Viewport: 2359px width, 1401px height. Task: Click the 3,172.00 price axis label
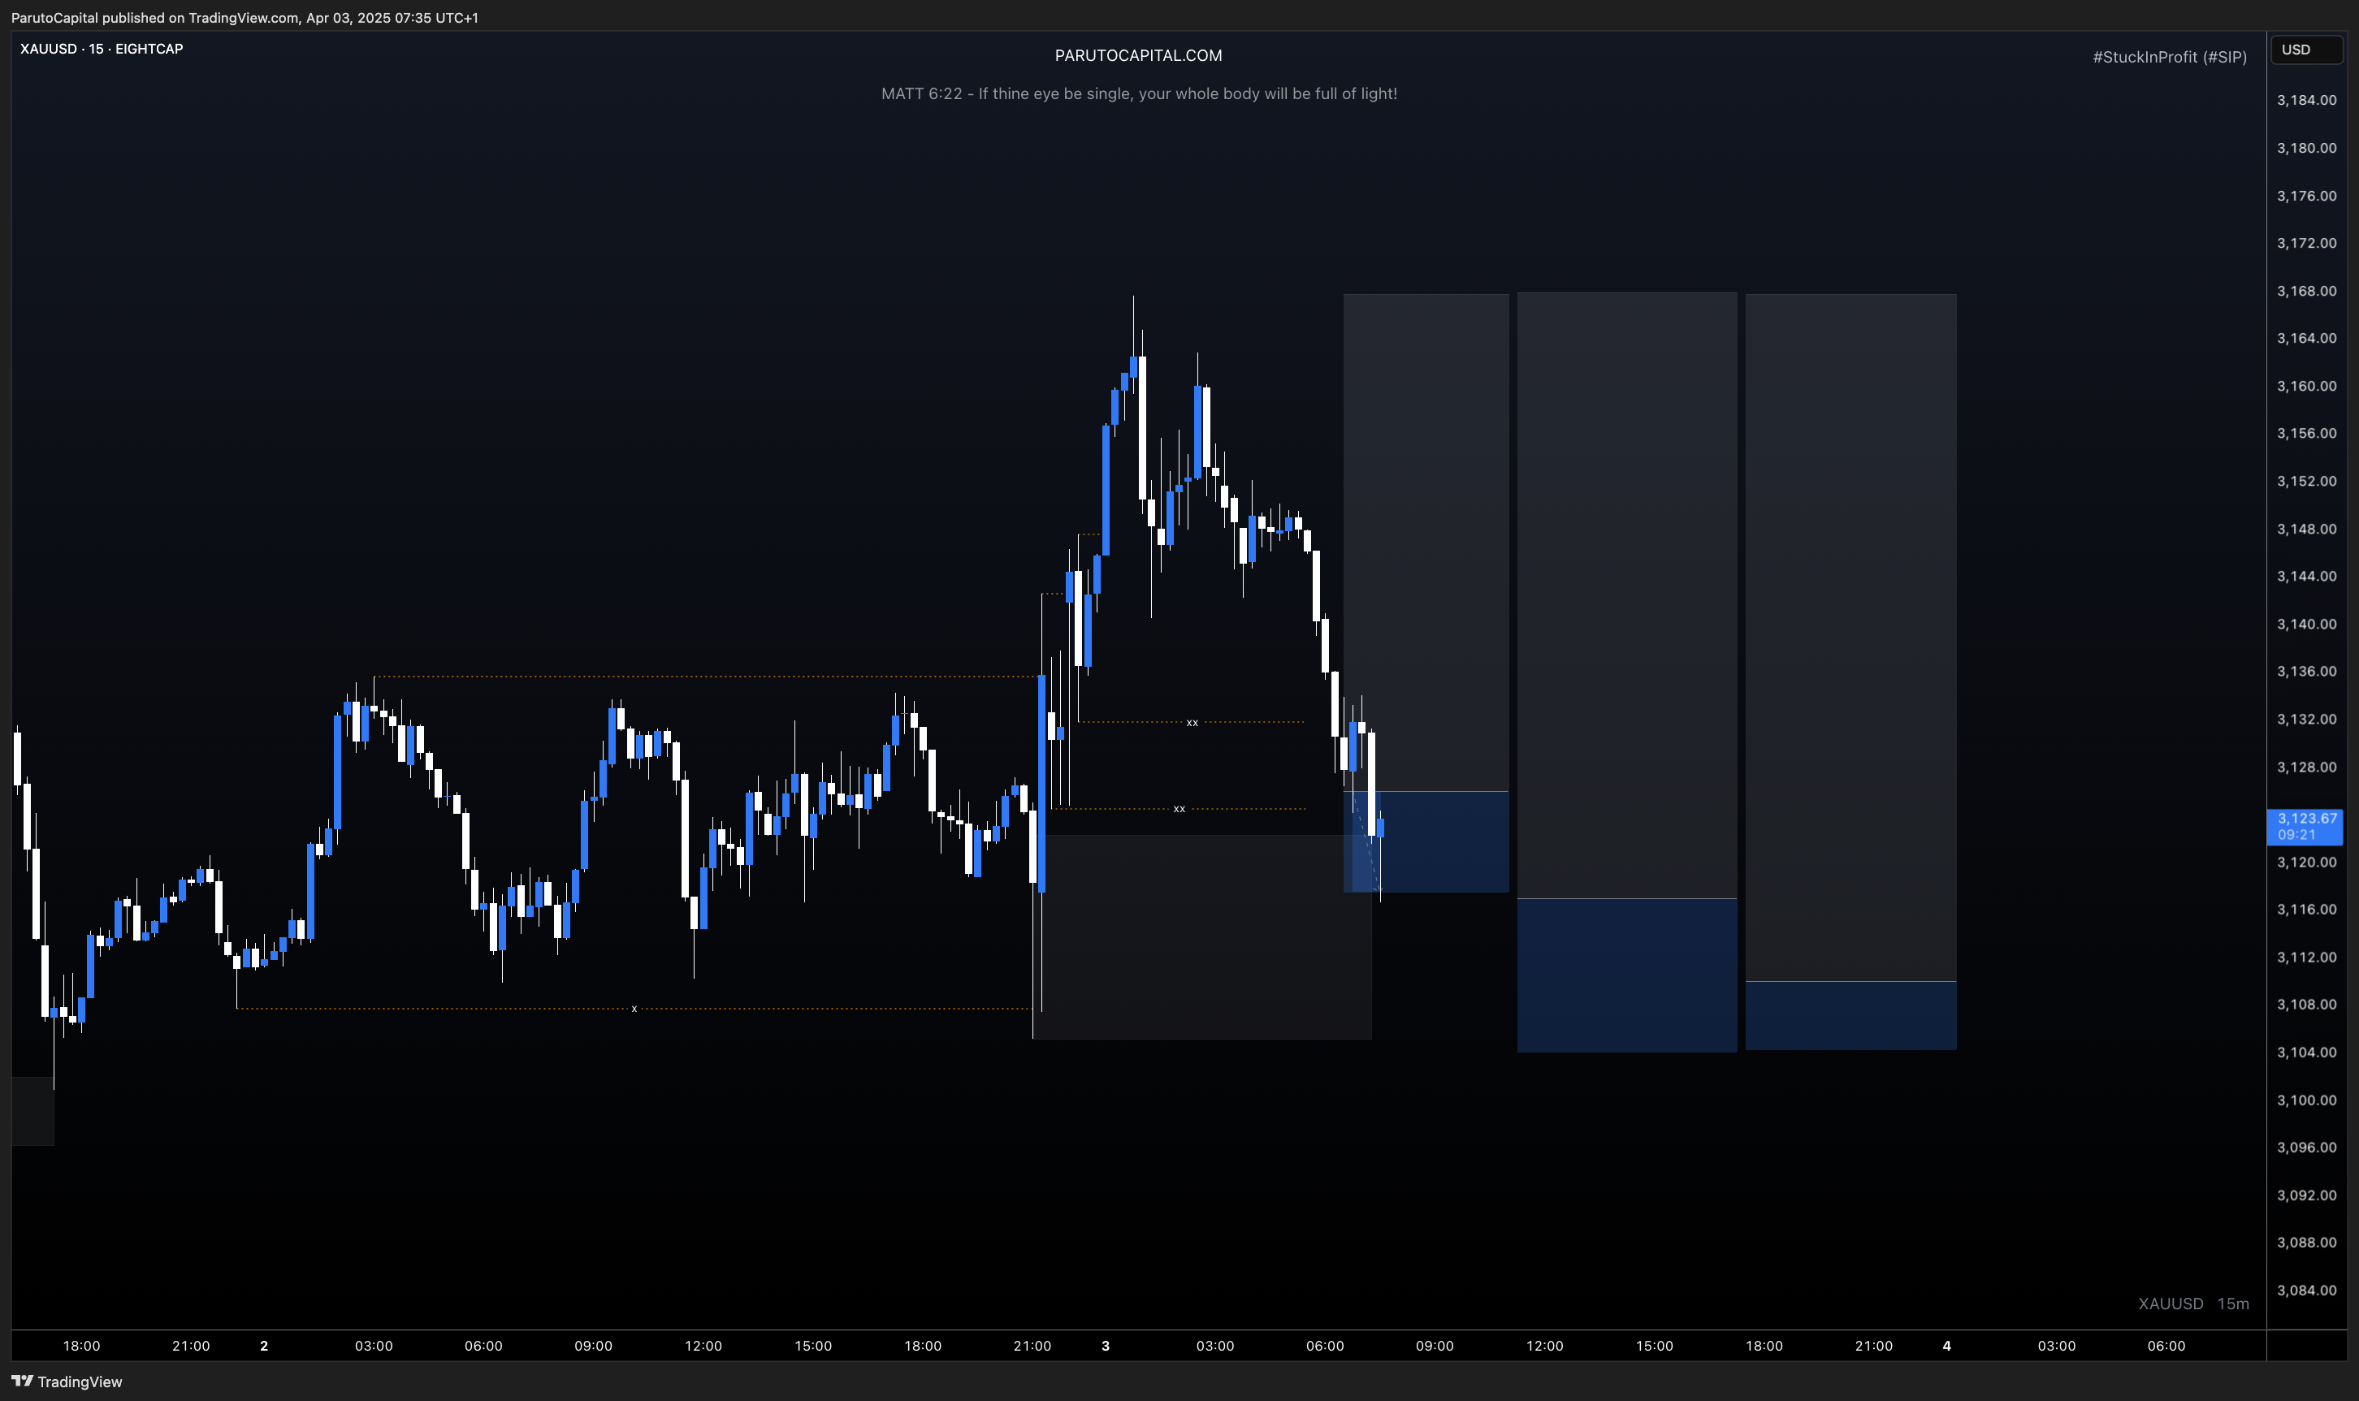pyautogui.click(x=2306, y=244)
